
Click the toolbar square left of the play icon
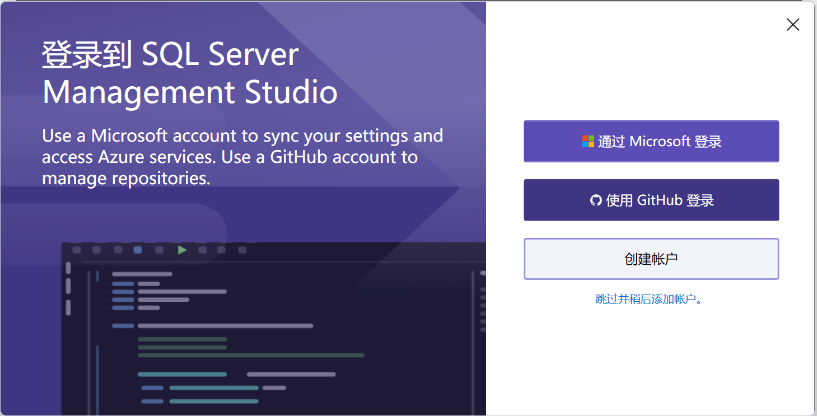(158, 250)
